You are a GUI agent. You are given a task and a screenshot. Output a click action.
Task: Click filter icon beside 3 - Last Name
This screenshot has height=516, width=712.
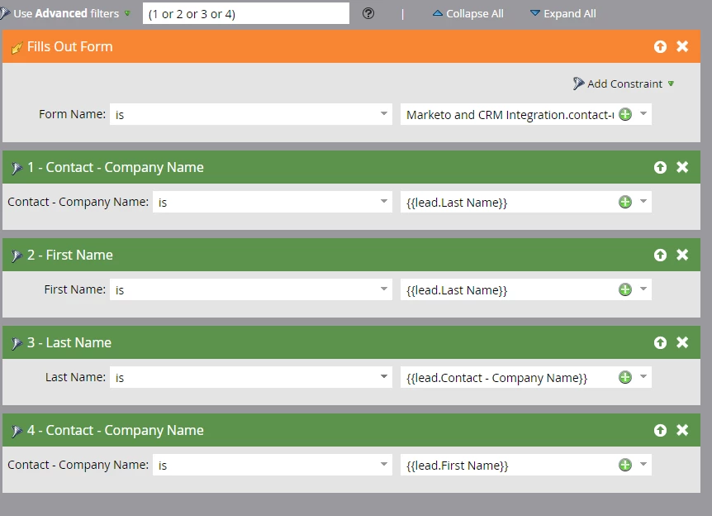pyautogui.click(x=17, y=343)
